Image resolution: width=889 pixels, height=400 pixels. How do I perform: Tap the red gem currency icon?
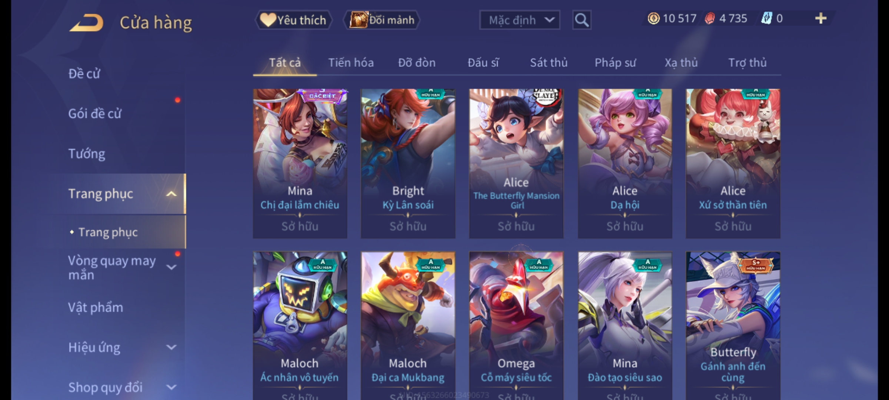tap(710, 19)
